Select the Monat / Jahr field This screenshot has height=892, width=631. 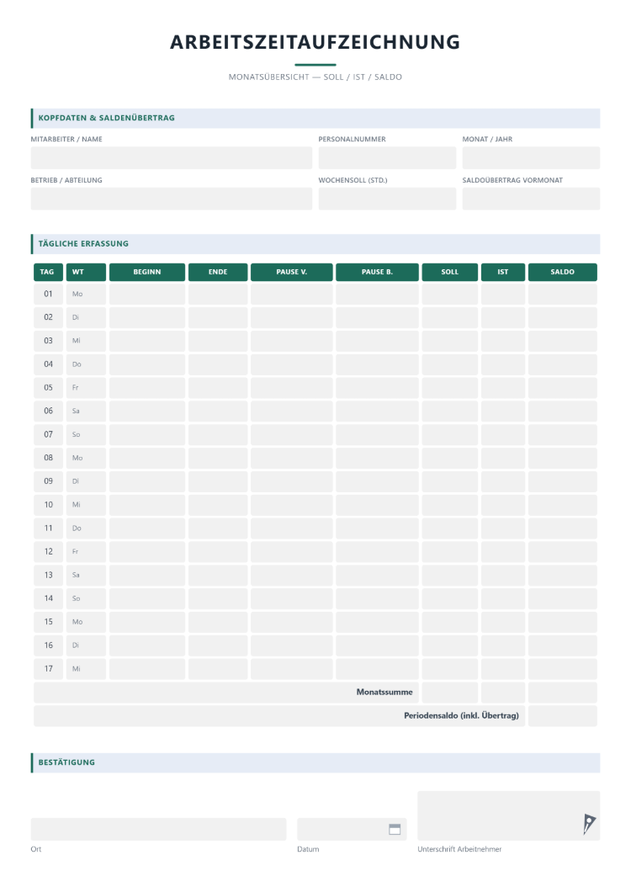tap(531, 157)
